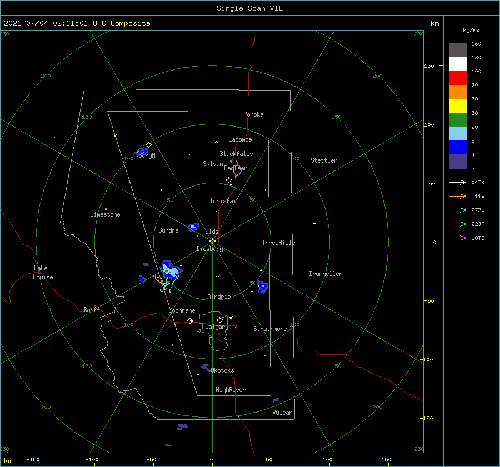Click the cyan 27ZW arrow in legend
Image resolution: width=500 pixels, height=467 pixels.
(x=458, y=210)
